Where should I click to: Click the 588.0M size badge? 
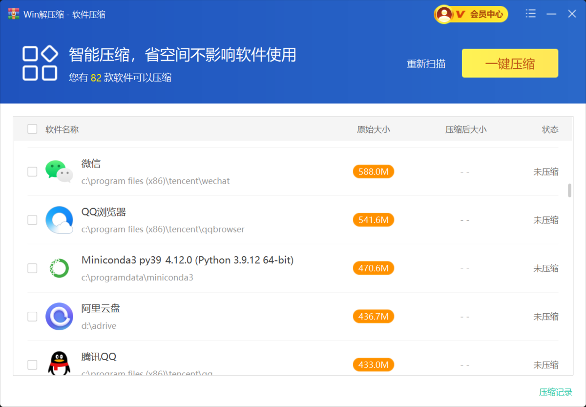(374, 171)
